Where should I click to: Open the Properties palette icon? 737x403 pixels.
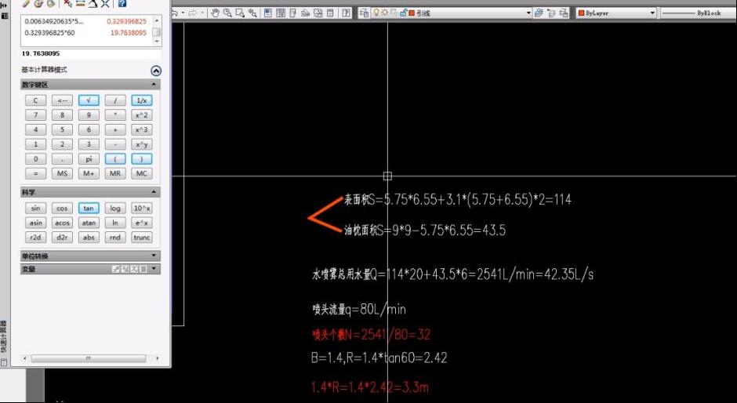pyautogui.click(x=268, y=13)
